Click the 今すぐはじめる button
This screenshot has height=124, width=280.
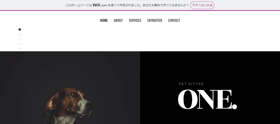[202, 5]
